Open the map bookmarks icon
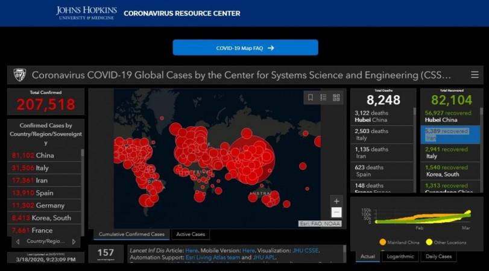This screenshot has height=271, width=489. coord(311,98)
